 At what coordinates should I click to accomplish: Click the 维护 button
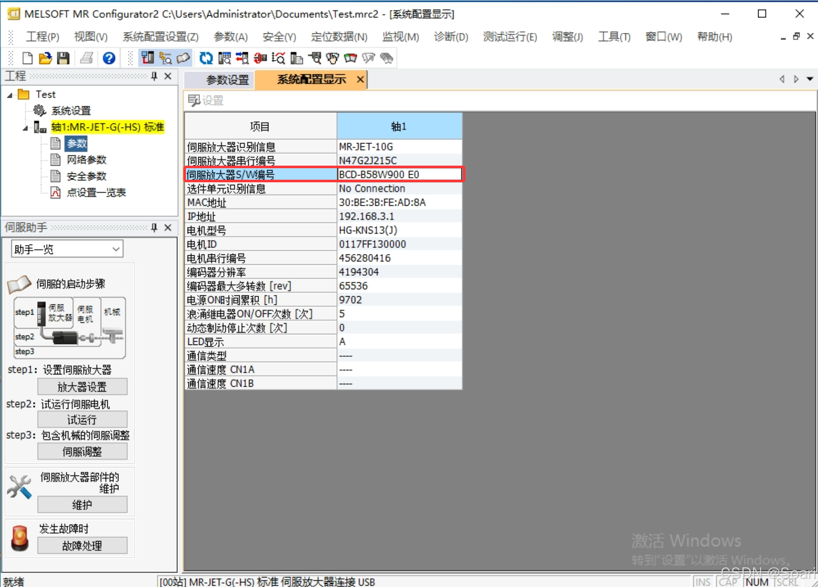click(x=82, y=505)
